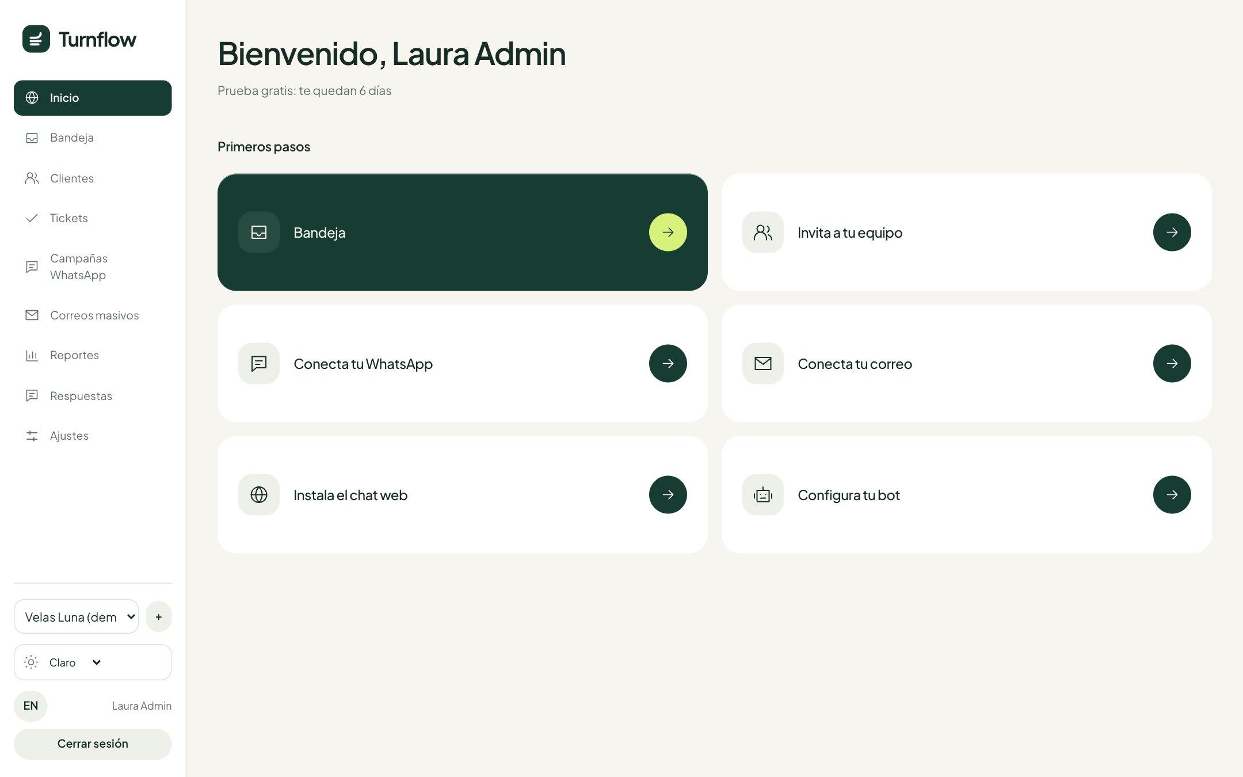Click the Invita a tu equipo title

coord(850,233)
